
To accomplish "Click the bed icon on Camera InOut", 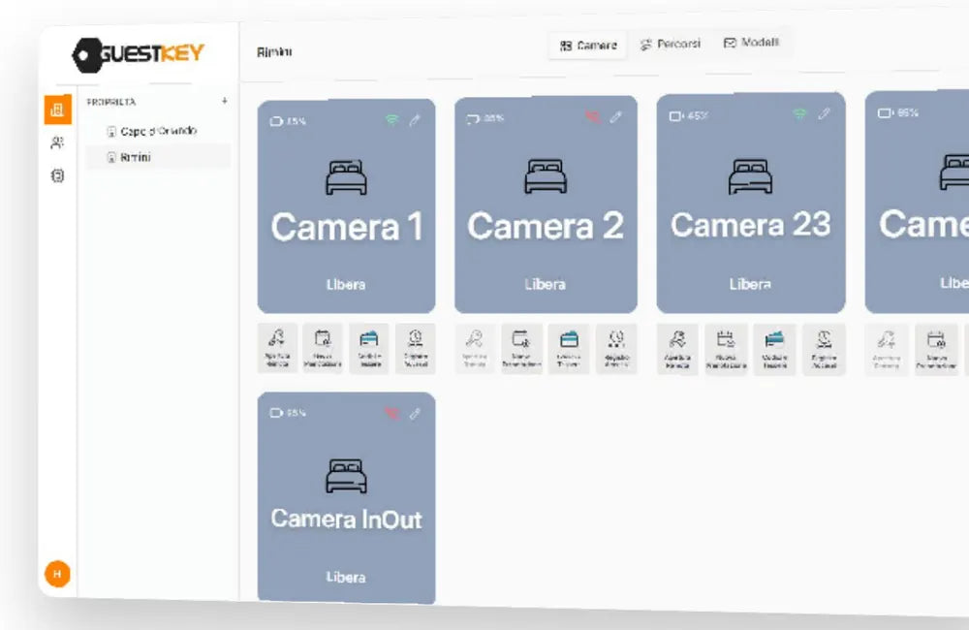I will [346, 476].
